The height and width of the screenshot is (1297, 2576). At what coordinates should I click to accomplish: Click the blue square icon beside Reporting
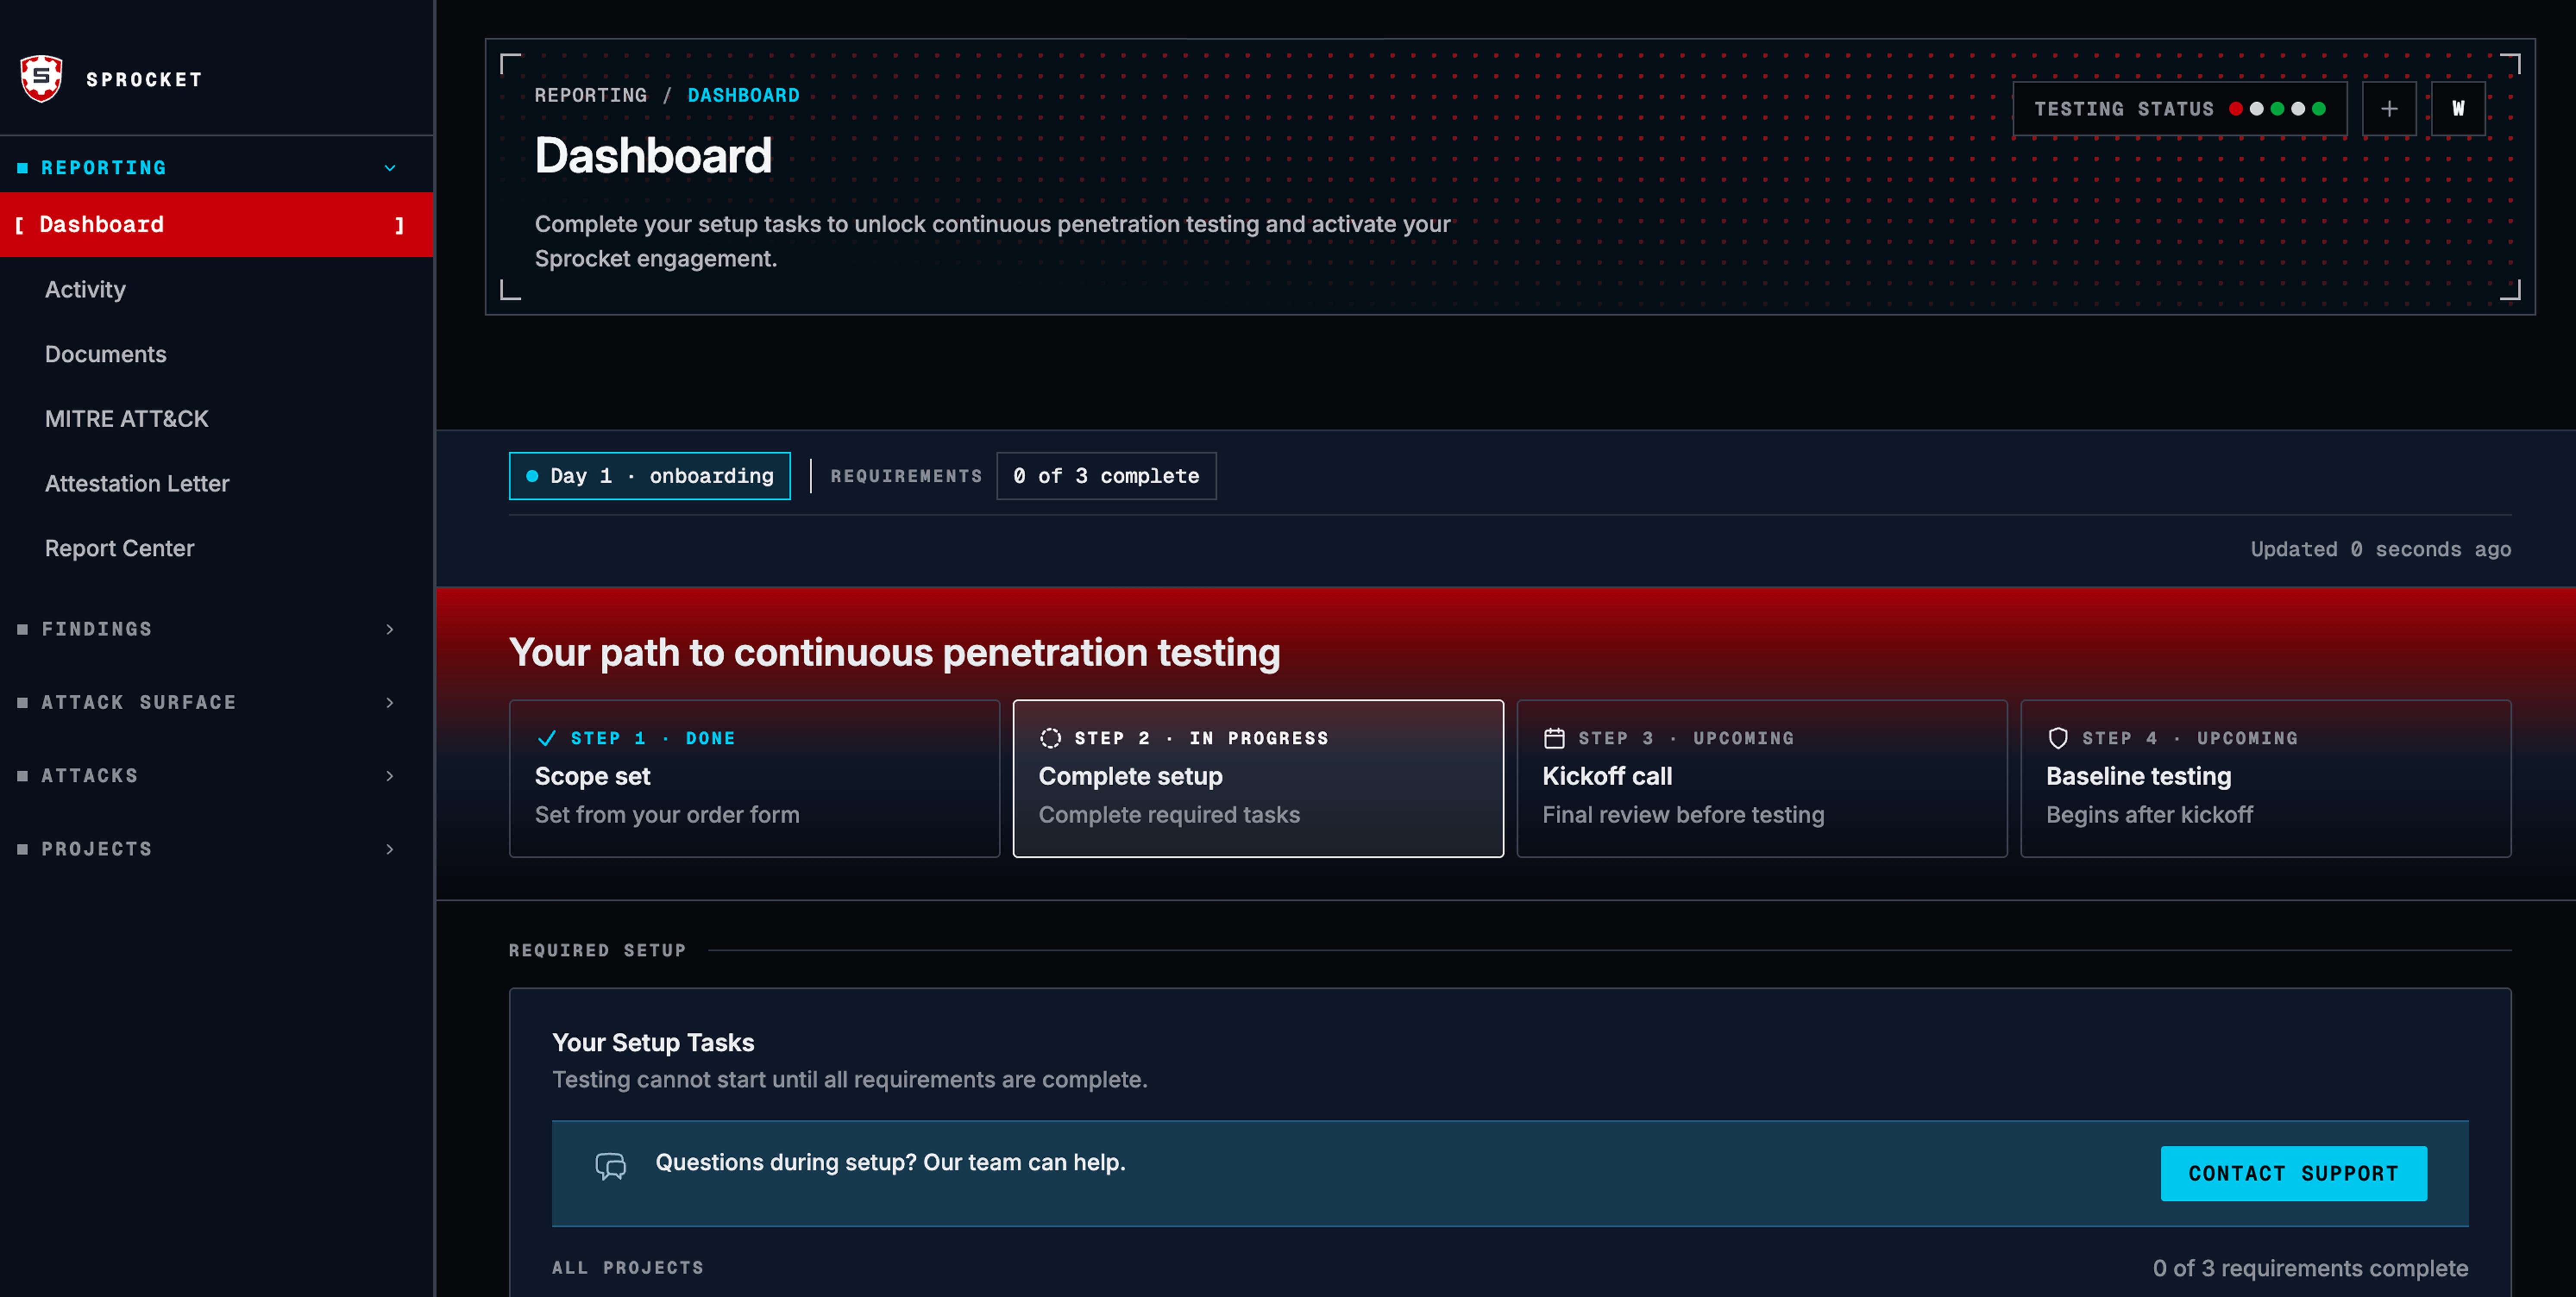pos(22,168)
